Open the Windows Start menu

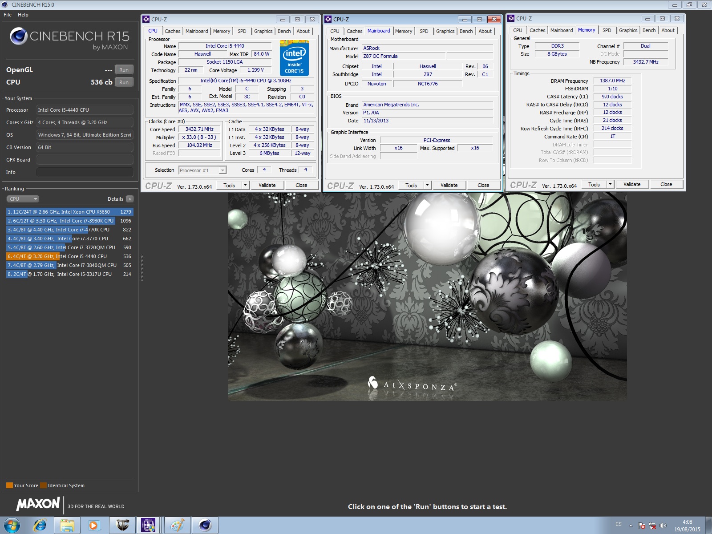click(12, 526)
